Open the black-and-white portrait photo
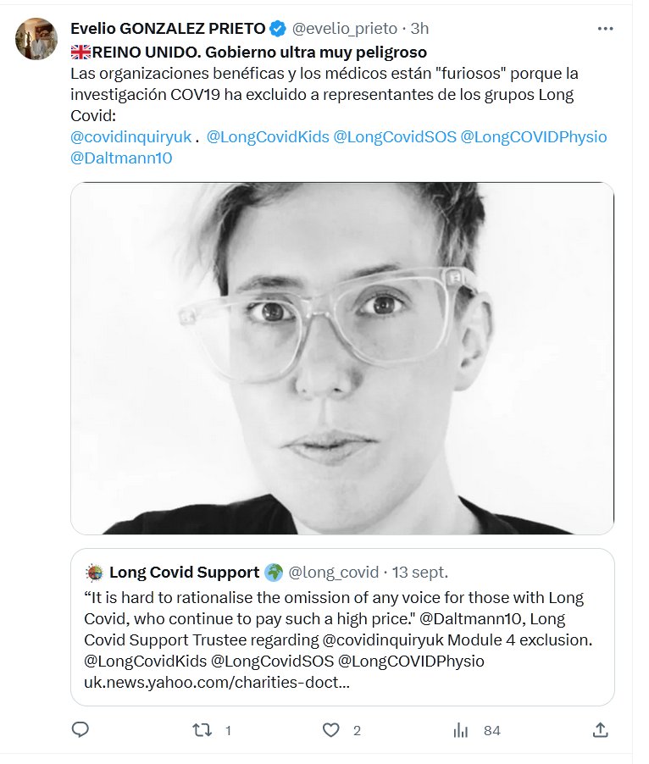This screenshot has height=764, width=649. [342, 358]
